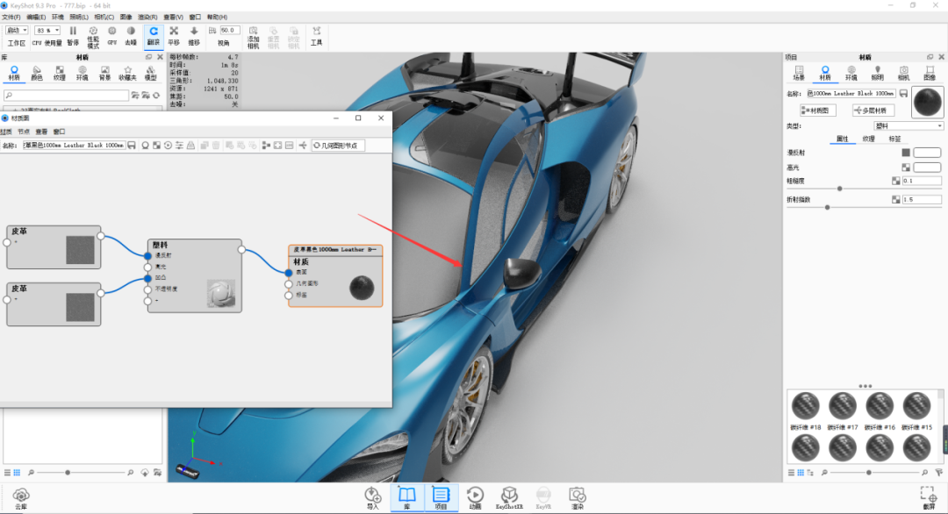Click the fit-to-view icon in graph toolbar
948x514 pixels.
click(x=277, y=145)
